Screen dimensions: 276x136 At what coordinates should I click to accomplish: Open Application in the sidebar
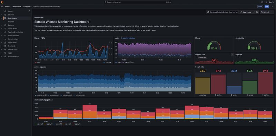point(12,42)
